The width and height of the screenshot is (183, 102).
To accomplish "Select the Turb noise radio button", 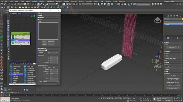I will (47, 67).
